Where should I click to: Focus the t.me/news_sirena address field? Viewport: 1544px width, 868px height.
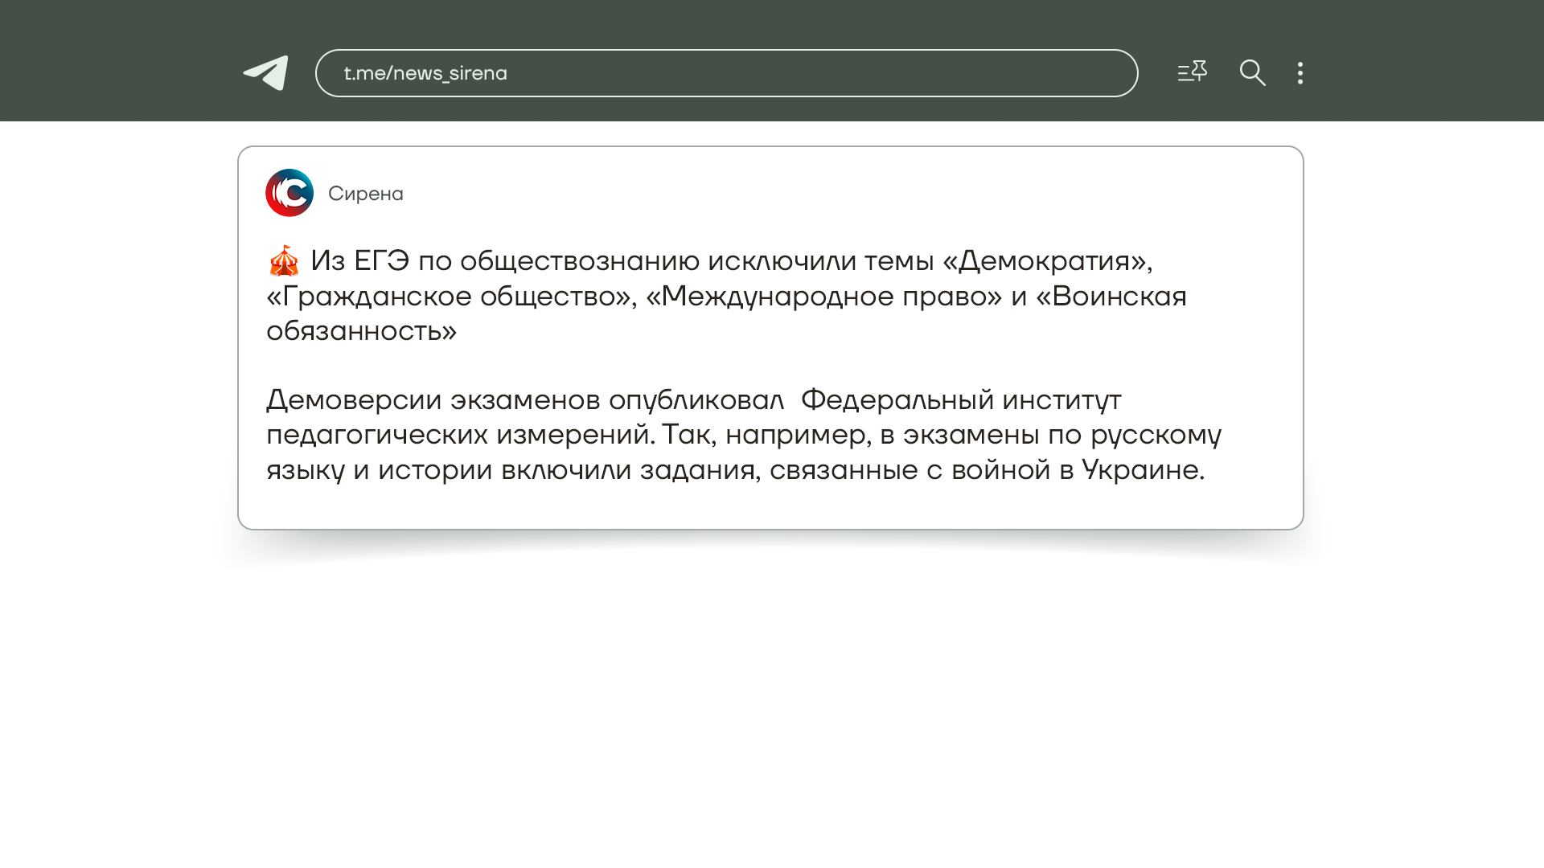(425, 73)
